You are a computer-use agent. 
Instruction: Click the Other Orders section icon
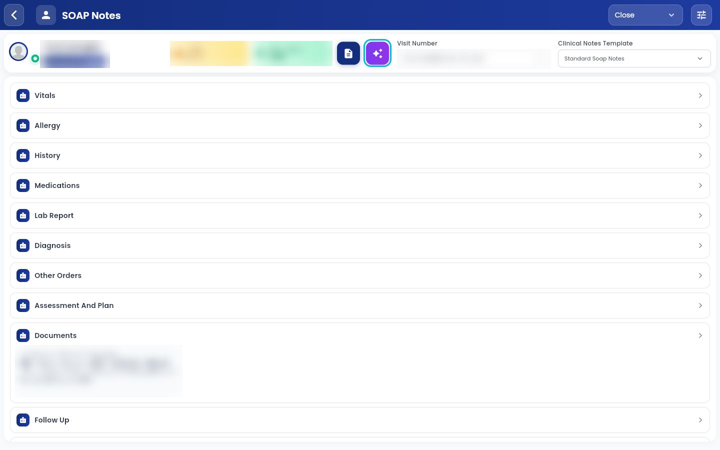click(23, 275)
